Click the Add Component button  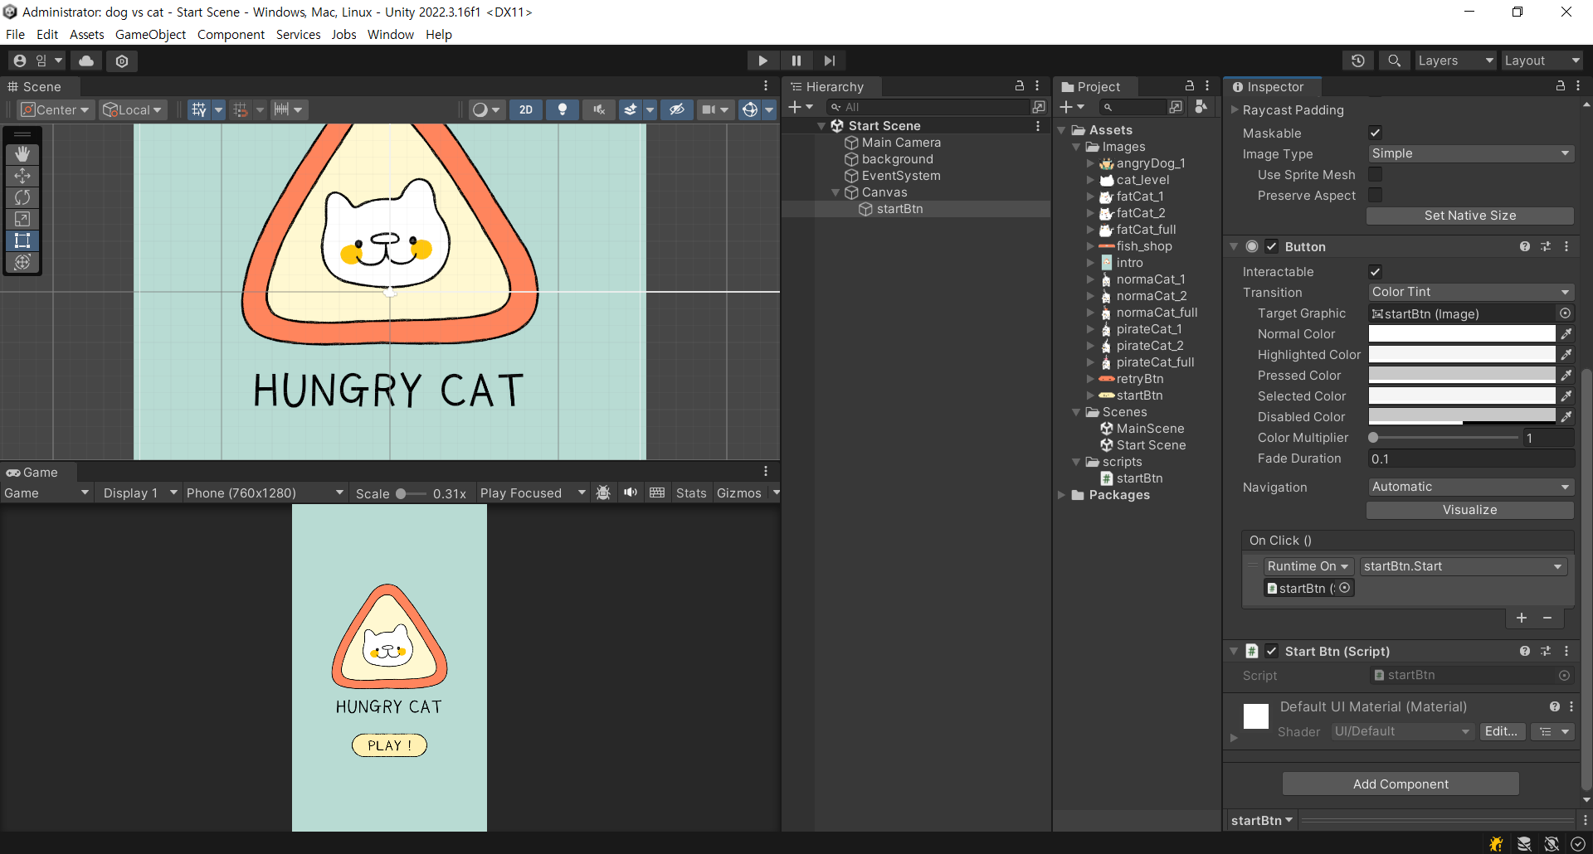1401,784
